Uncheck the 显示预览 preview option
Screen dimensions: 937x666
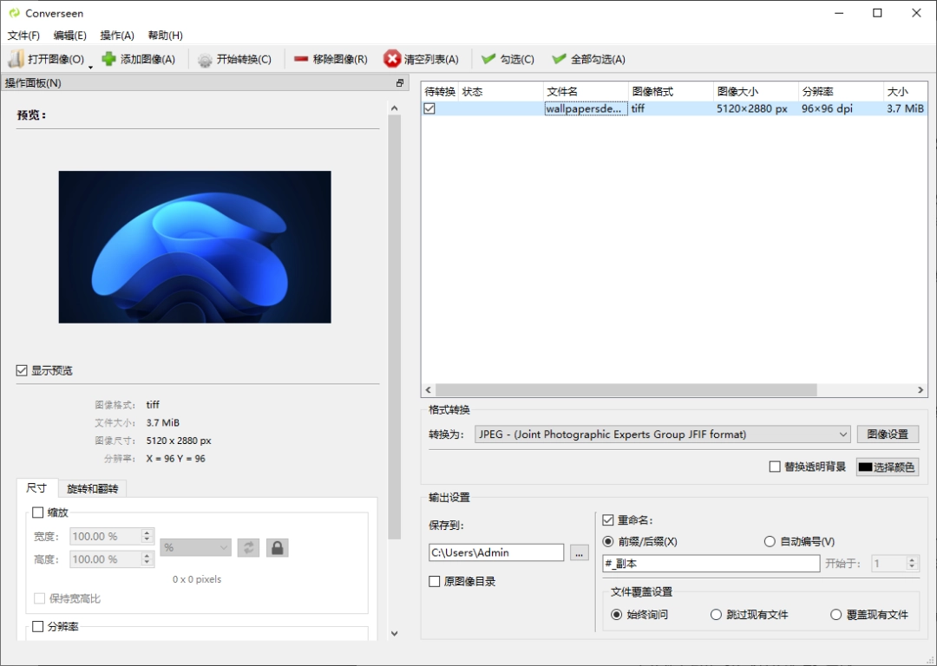pyautogui.click(x=20, y=369)
